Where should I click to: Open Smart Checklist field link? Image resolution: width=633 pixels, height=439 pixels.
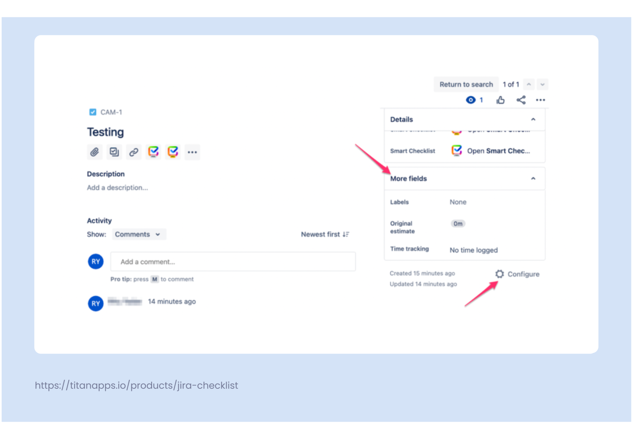(491, 151)
